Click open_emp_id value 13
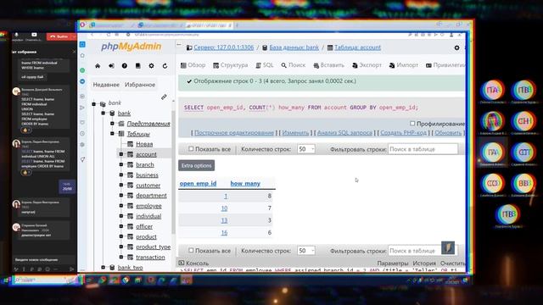 pos(224,220)
